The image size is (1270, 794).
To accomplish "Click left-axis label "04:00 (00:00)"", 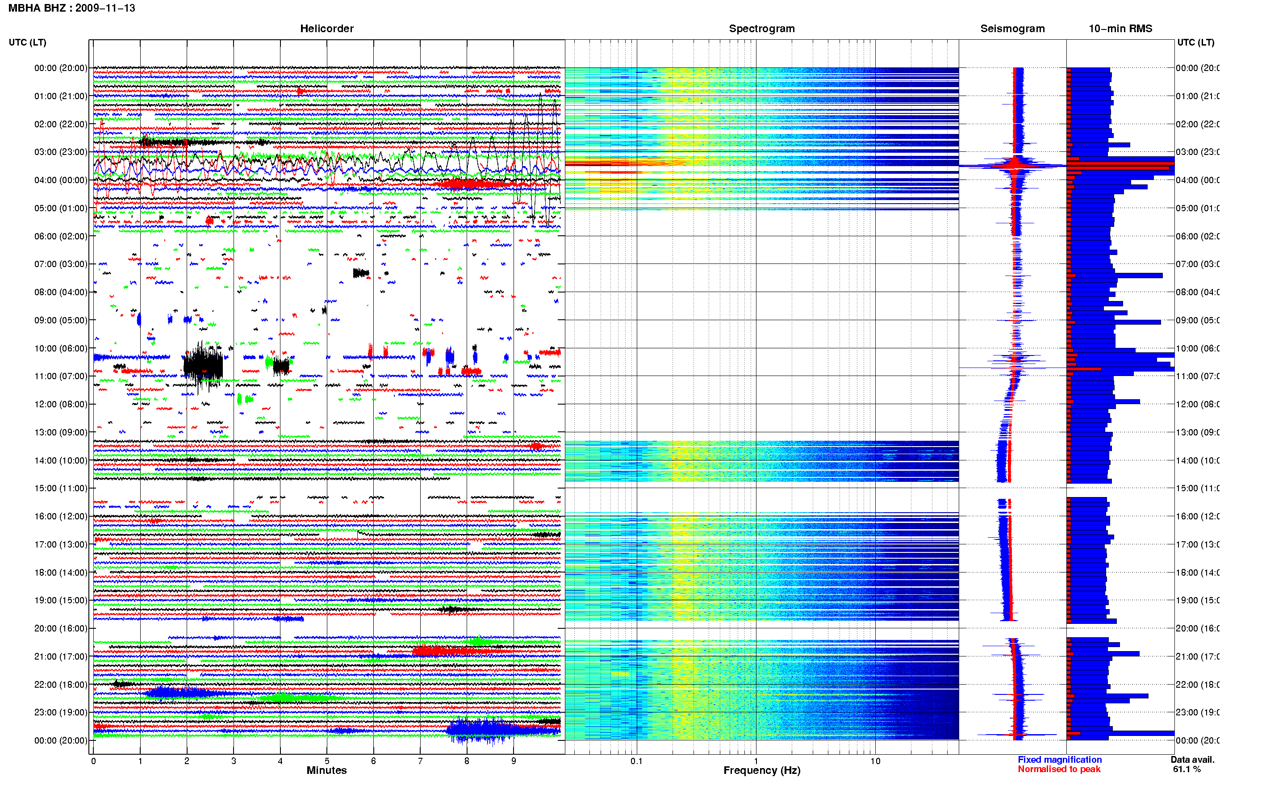I will (61, 180).
